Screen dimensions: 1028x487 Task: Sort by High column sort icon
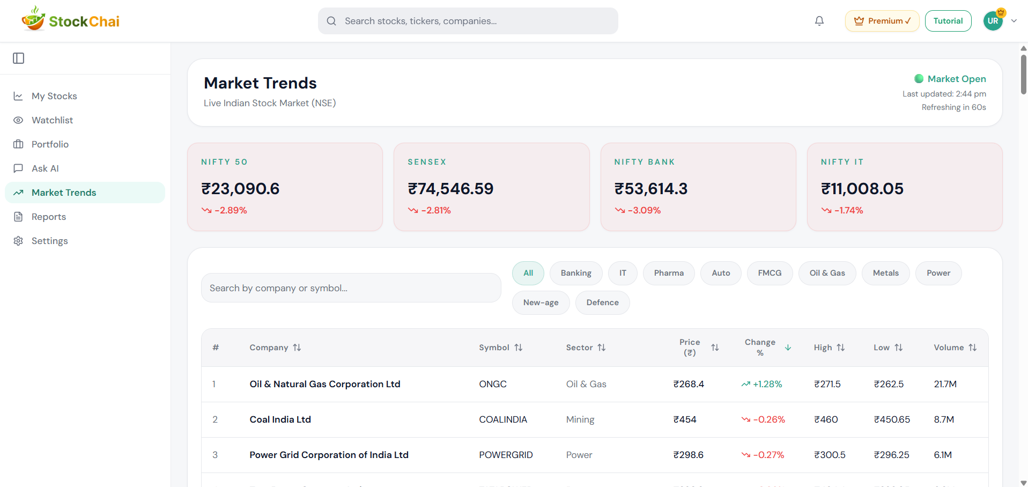[841, 348]
